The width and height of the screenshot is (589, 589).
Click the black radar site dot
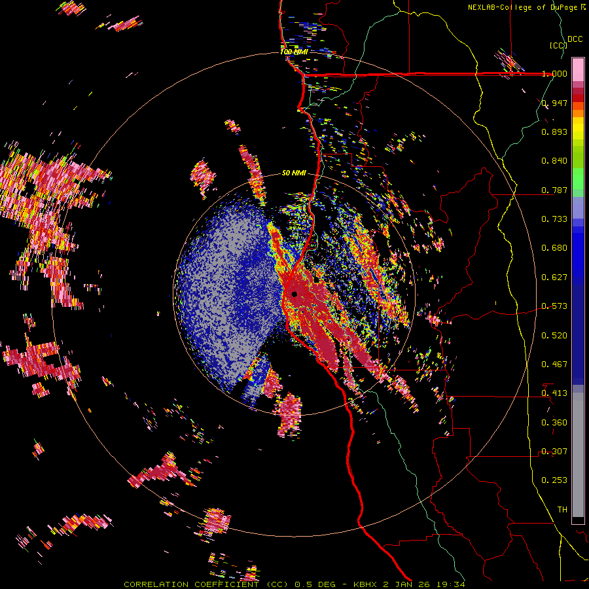coord(294,294)
